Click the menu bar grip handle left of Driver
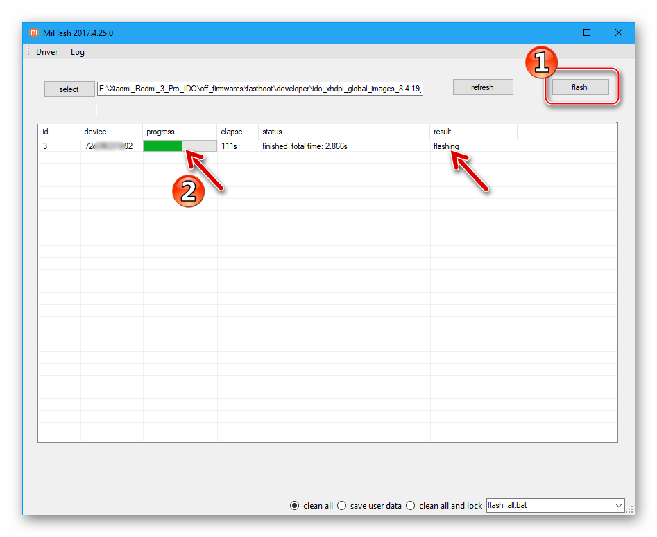 tap(28, 51)
